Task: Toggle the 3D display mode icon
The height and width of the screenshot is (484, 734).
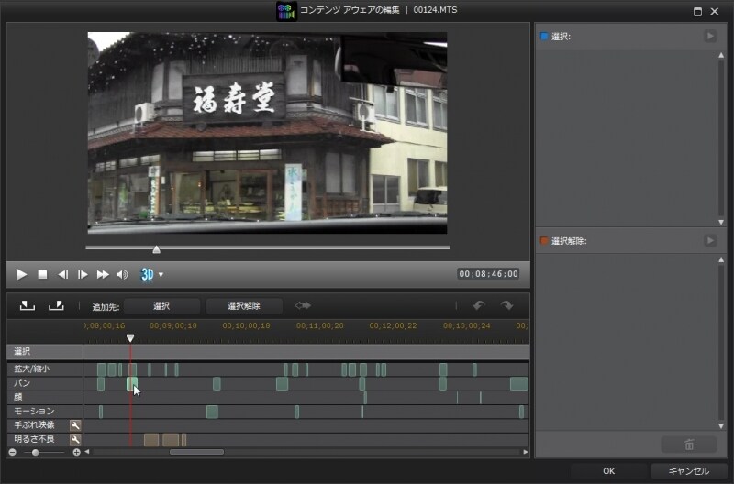Action: (x=147, y=274)
